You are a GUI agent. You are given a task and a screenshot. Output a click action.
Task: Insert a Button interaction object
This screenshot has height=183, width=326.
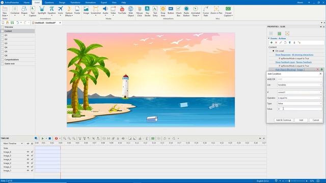(171, 10)
